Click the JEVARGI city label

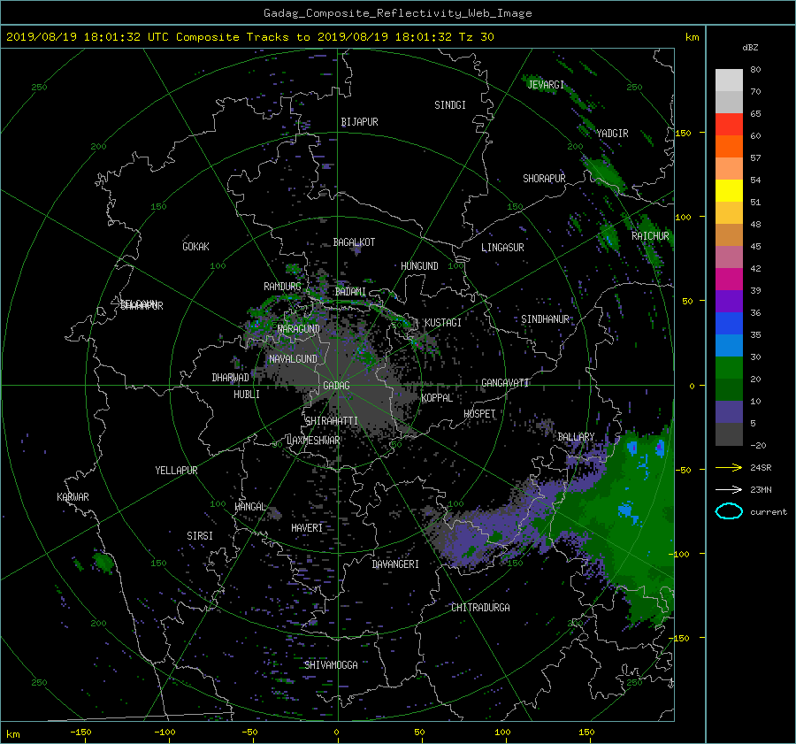[546, 84]
